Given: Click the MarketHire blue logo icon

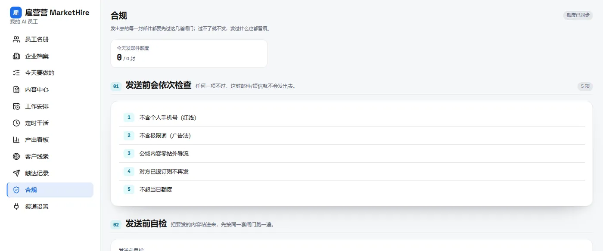Looking at the screenshot, I should pos(16,12).
